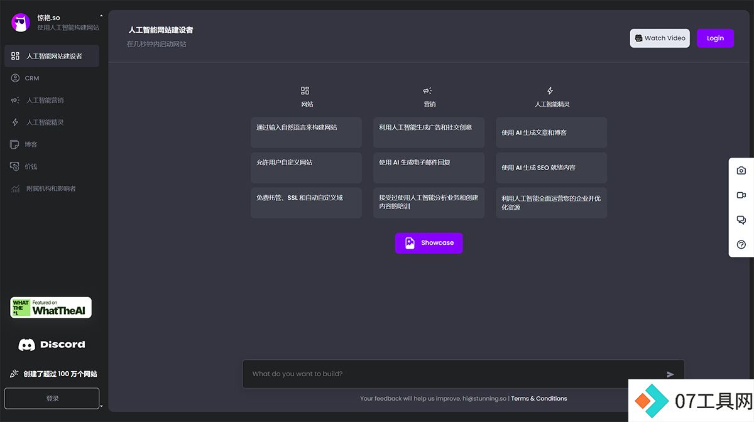Click the chat bubbles icon on right panel
Viewport: 754px width, 422px height.
pos(741,220)
